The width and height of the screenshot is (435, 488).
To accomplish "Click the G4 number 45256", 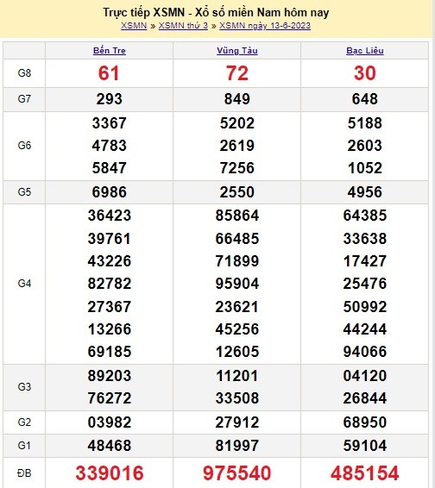I will pyautogui.click(x=237, y=329).
